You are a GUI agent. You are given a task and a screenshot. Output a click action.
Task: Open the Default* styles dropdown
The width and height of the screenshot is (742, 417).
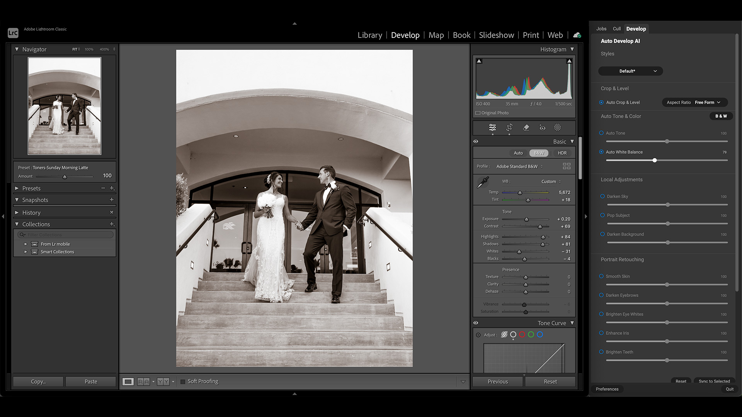pyautogui.click(x=630, y=71)
